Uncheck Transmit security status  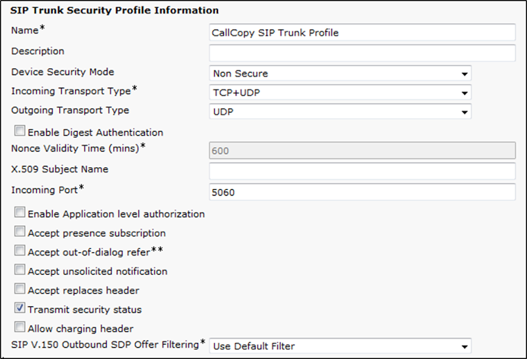tap(20, 308)
